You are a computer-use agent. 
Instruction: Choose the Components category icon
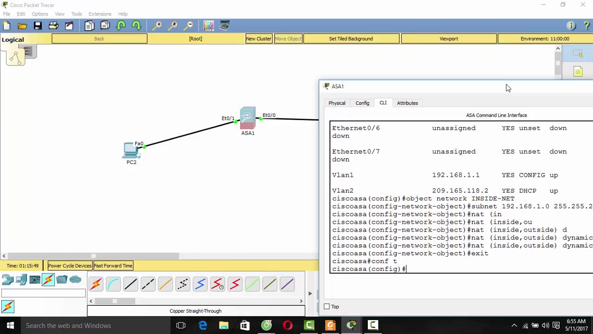coord(35,280)
